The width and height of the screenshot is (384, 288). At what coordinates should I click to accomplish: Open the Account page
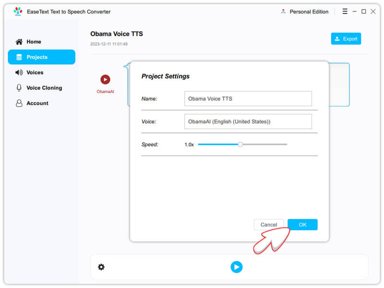pyautogui.click(x=37, y=103)
